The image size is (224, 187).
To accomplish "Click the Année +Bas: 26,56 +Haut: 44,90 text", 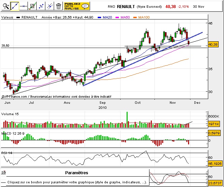I will tap(67, 17).
